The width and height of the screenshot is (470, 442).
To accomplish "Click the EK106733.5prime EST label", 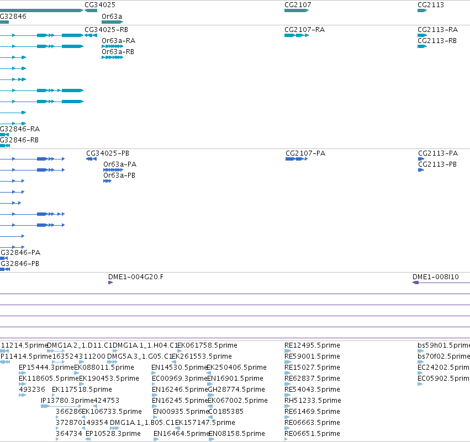I will coord(112,412).
